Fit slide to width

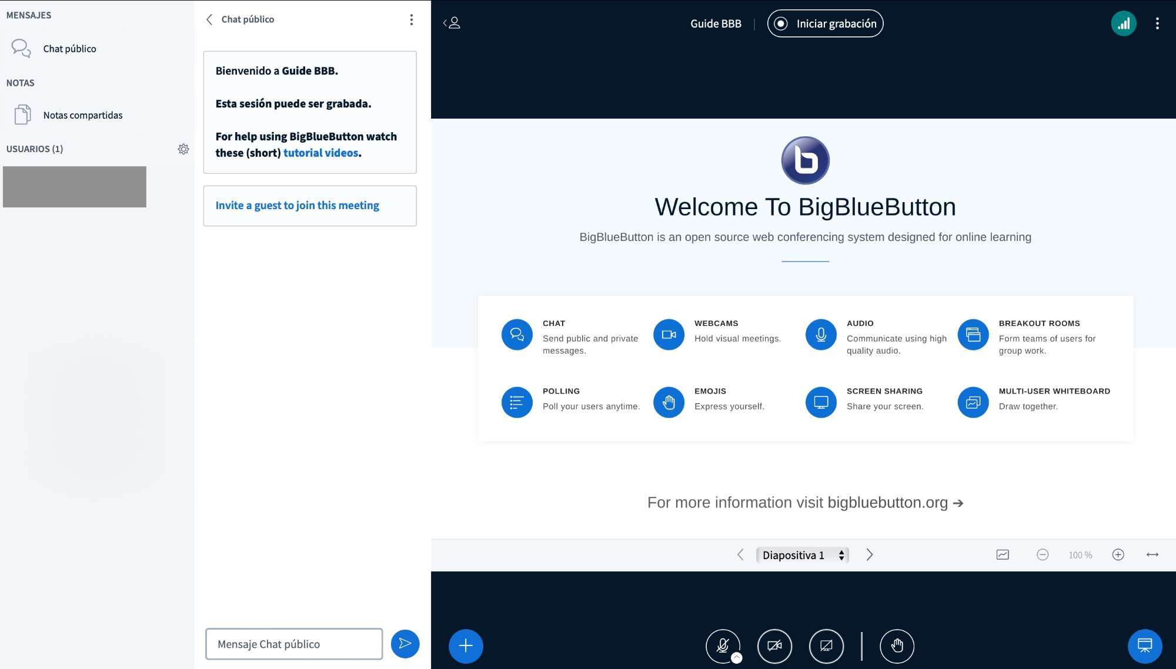pyautogui.click(x=1152, y=555)
